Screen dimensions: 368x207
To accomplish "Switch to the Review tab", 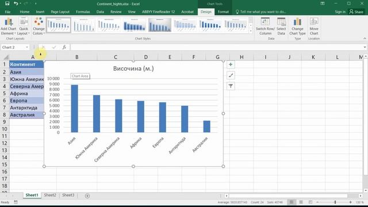I will click(116, 11).
